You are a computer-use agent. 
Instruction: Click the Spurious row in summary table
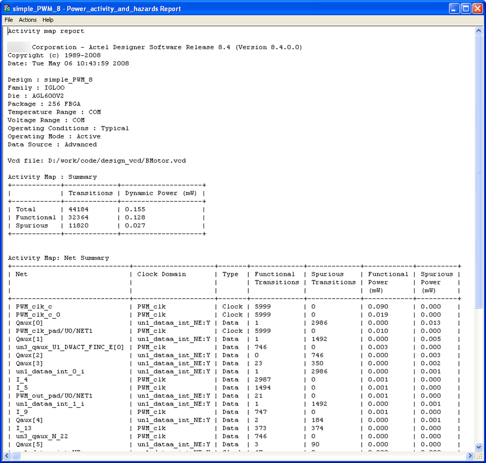31,226
